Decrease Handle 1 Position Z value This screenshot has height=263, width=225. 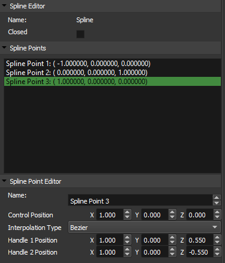[217, 242]
